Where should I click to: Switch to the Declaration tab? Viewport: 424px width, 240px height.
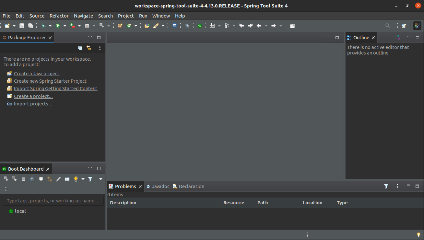(188, 186)
